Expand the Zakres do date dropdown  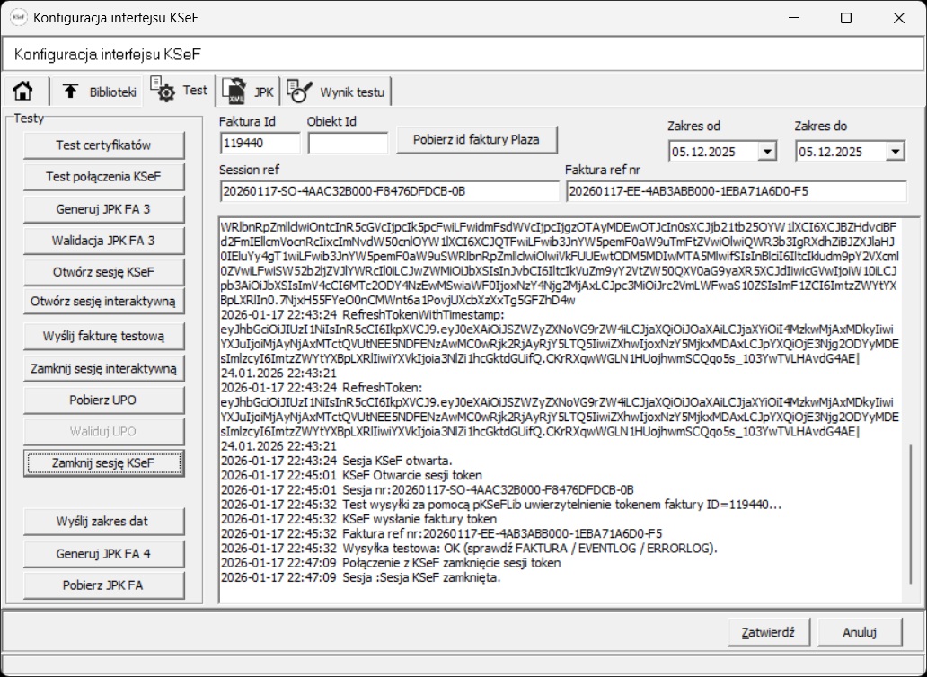895,152
